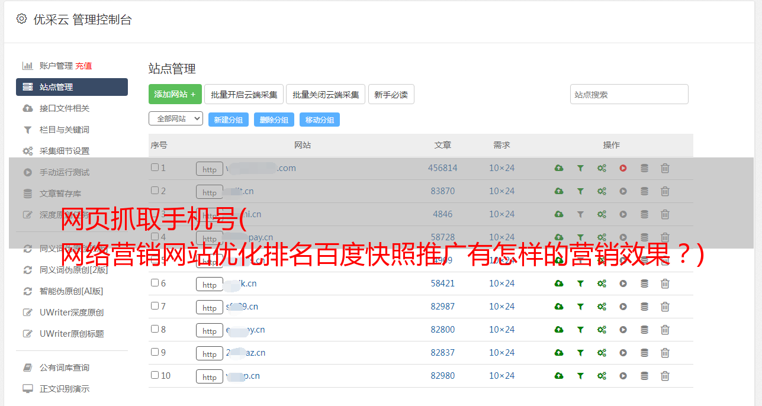Viewport: 762px width, 406px height.
Task: Open UWriter深度原创 sidebar item
Action: 72,312
